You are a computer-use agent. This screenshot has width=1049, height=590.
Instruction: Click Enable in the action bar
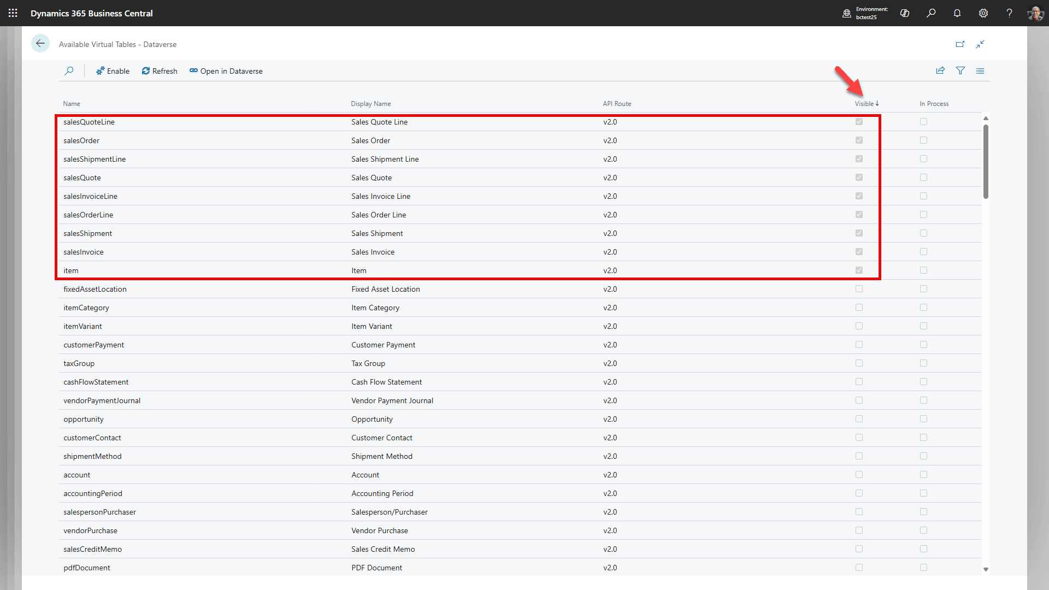(x=113, y=70)
